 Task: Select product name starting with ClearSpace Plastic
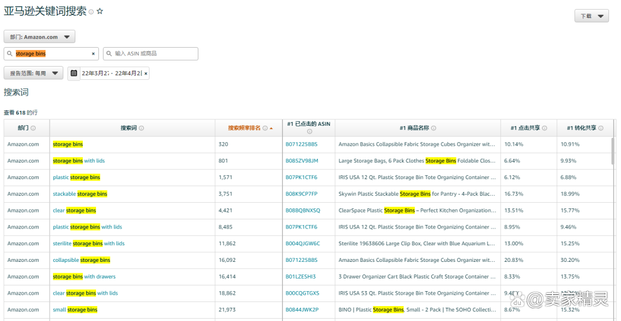[417, 211]
